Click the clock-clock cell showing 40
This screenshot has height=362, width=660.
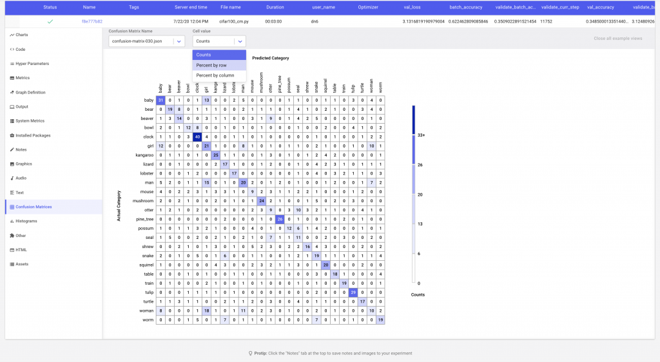click(197, 137)
